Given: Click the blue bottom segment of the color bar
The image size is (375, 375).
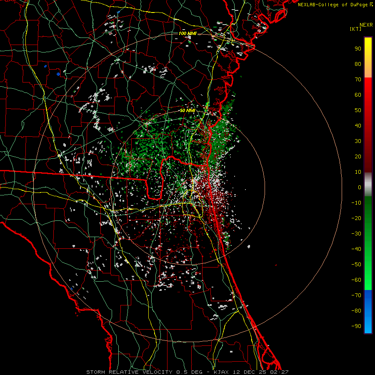Looking at the screenshot, I should pyautogui.click(x=368, y=311).
